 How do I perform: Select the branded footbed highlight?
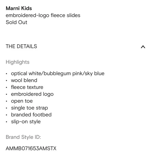31,115
